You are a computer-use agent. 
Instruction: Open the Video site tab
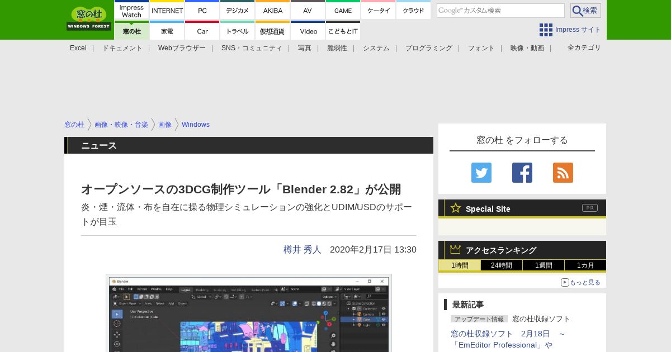click(308, 31)
